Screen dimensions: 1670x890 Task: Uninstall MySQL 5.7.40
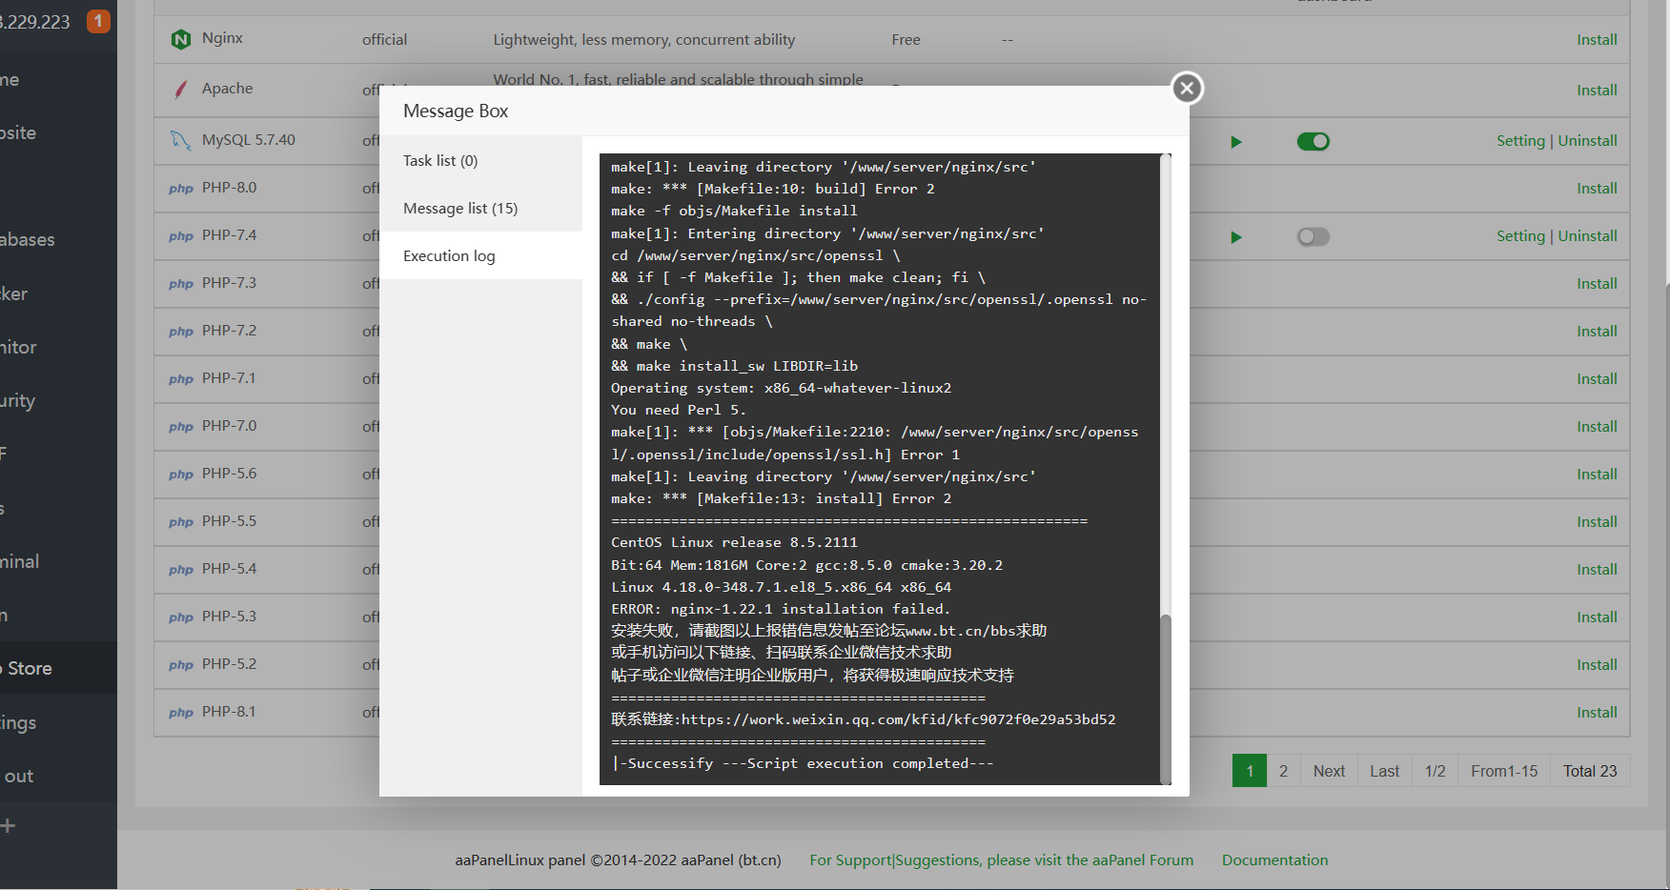tap(1587, 141)
